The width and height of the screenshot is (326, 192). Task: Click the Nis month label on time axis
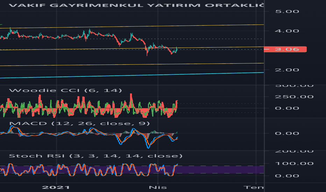(158, 187)
